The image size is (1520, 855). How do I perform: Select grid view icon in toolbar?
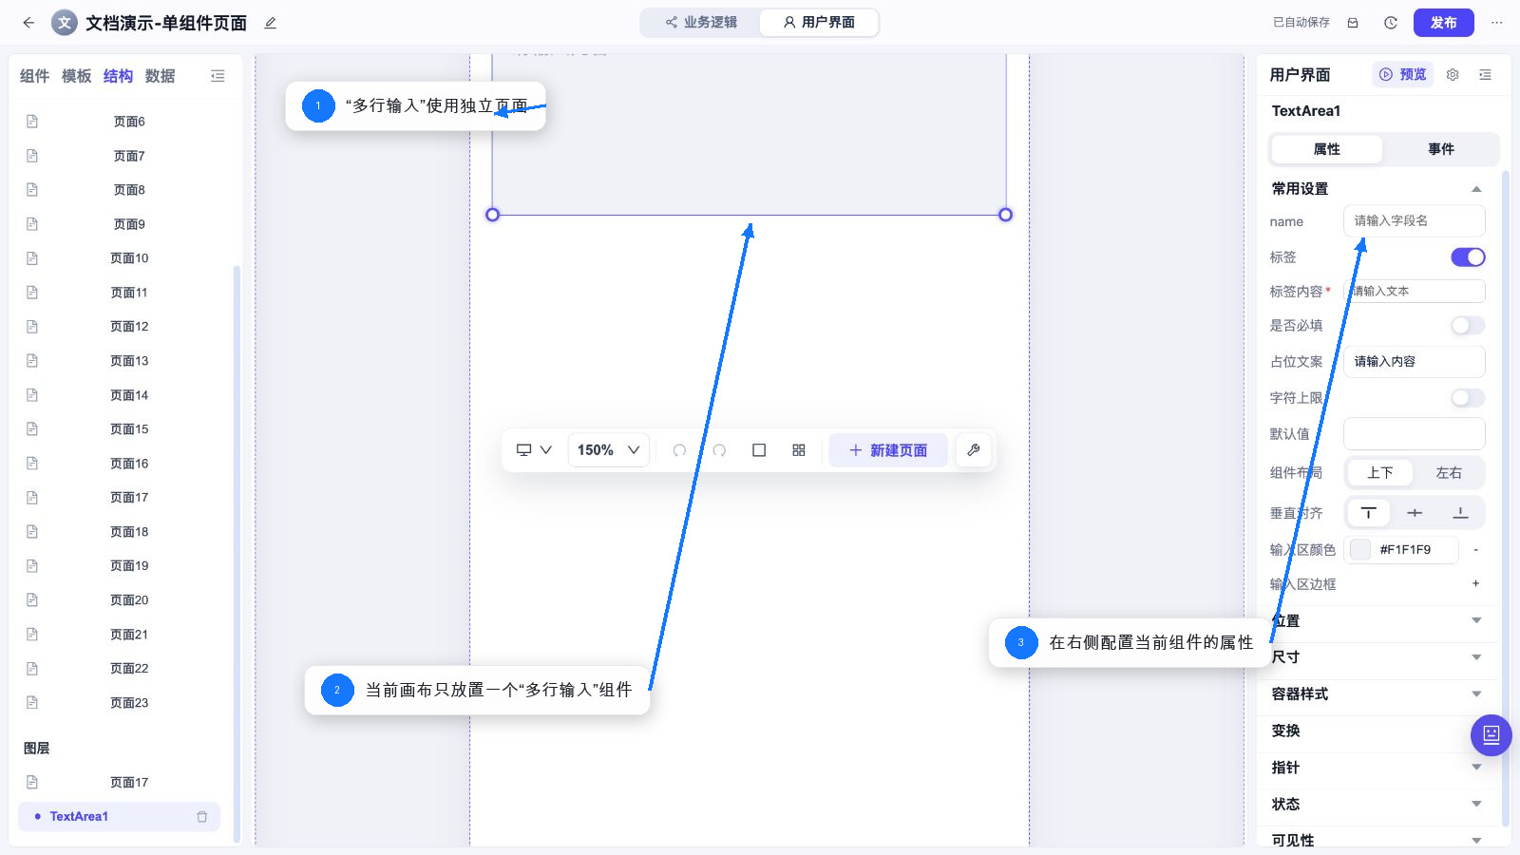click(x=799, y=450)
